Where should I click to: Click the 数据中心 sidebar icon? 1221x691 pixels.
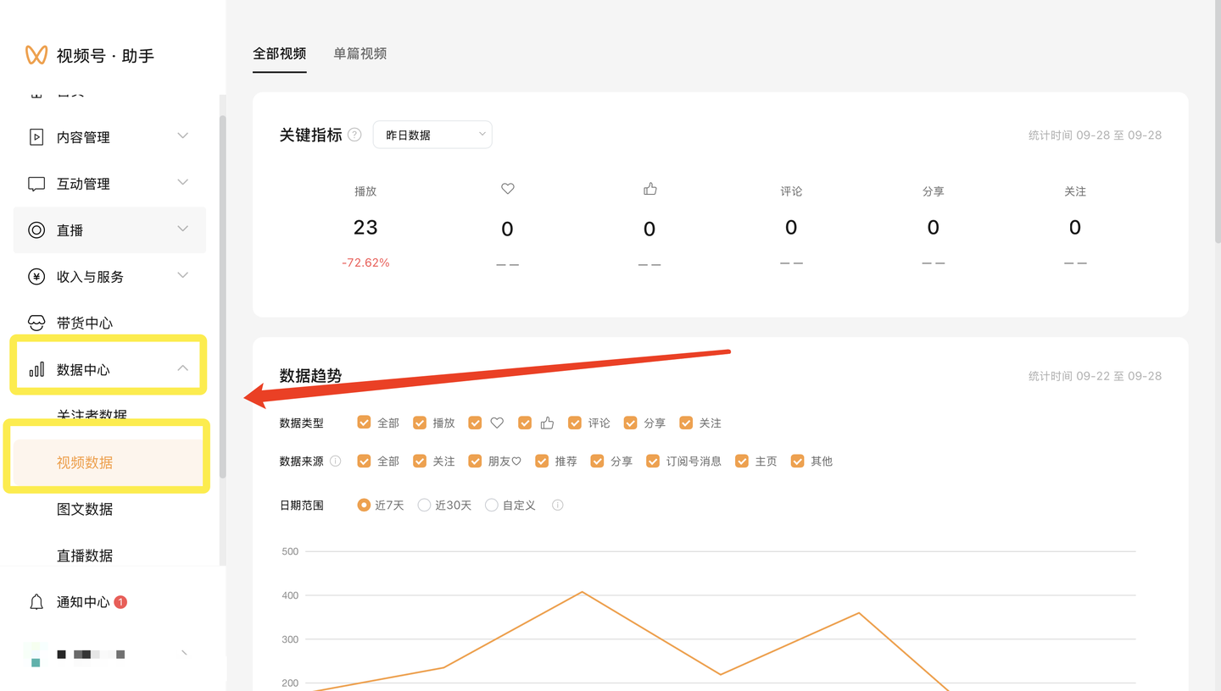[x=35, y=368]
